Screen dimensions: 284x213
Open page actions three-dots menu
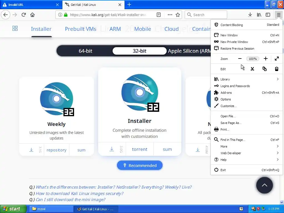(x=170, y=15)
